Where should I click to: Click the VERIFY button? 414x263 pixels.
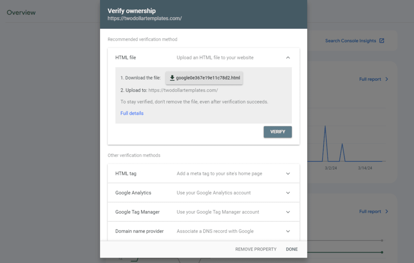277,132
